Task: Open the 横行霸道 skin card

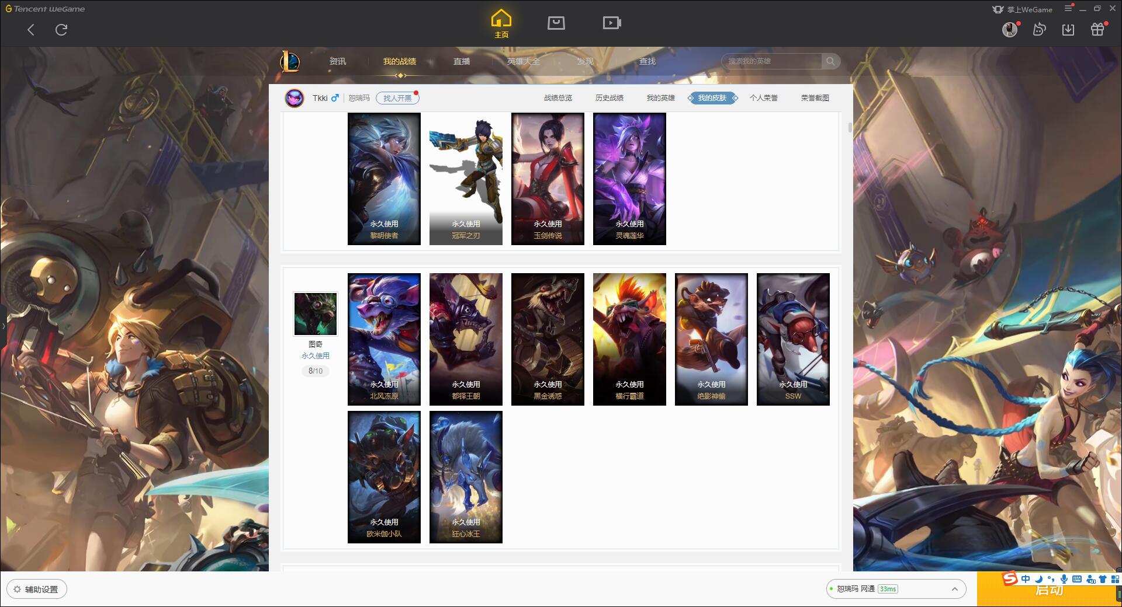Action: [x=629, y=339]
